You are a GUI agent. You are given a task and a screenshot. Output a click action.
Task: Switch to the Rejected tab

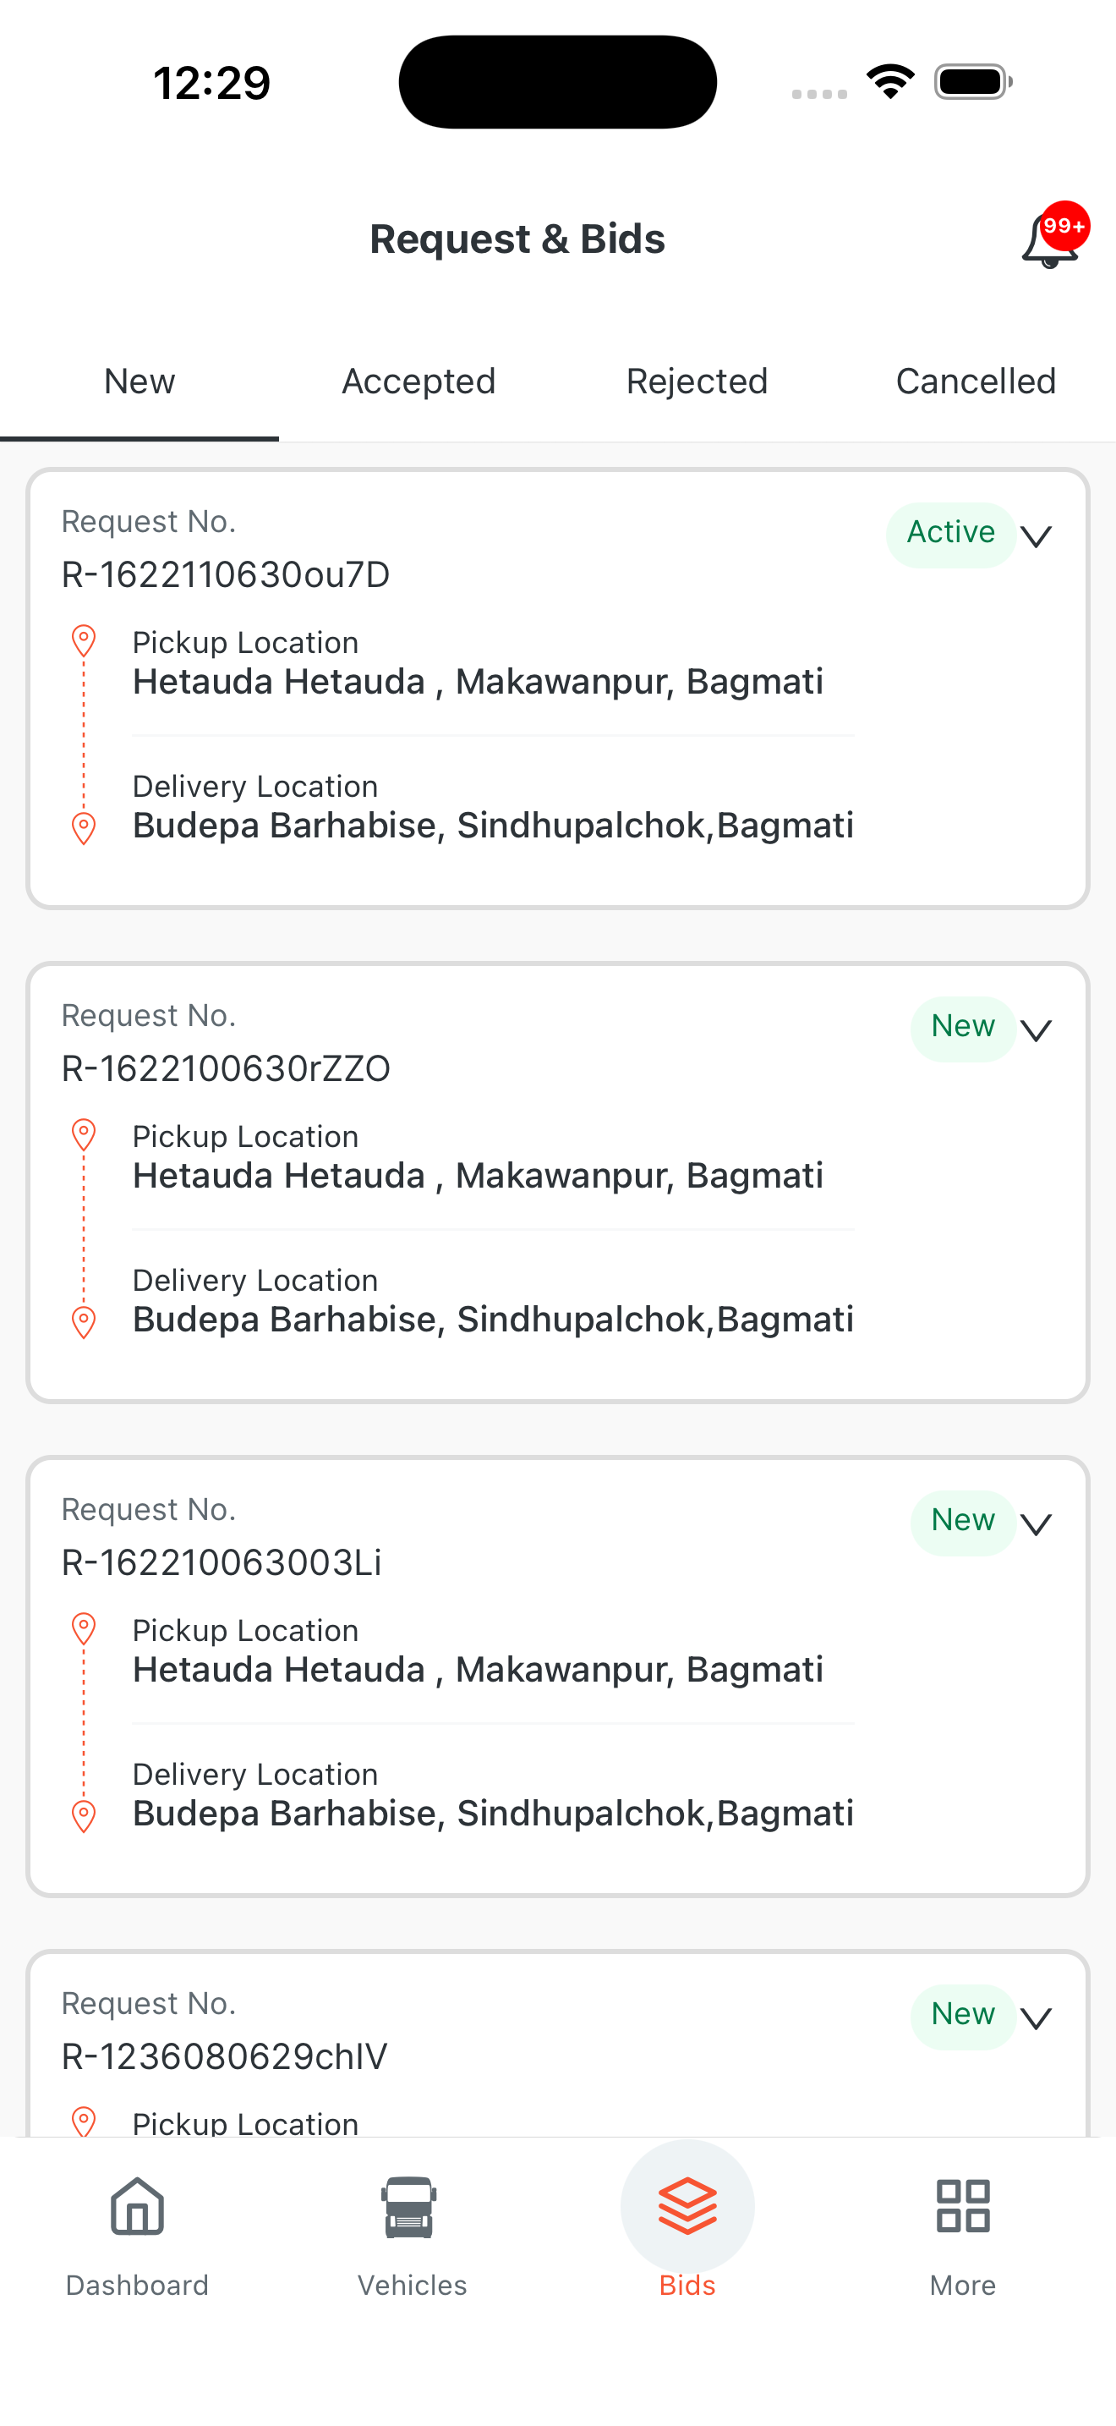point(697,381)
